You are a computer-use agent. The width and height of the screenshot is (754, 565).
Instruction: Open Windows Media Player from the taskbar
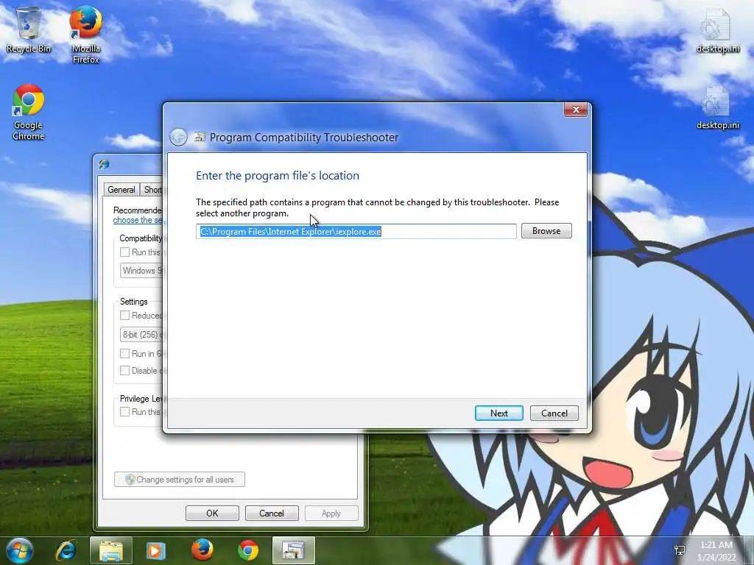(155, 550)
